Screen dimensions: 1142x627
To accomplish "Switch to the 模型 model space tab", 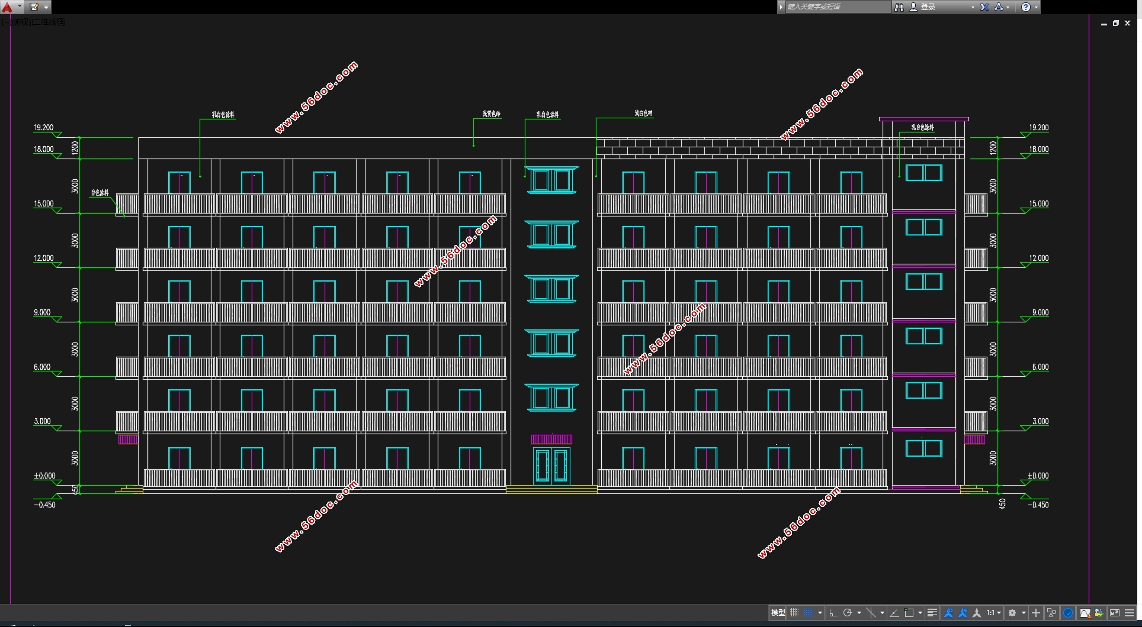I will tap(778, 613).
